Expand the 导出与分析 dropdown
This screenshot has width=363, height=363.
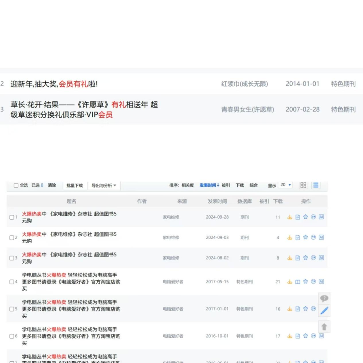click(x=104, y=186)
